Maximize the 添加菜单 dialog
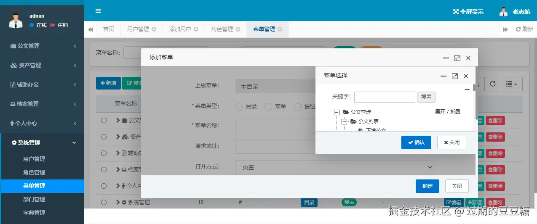The height and width of the screenshot is (224, 537). [x=457, y=58]
